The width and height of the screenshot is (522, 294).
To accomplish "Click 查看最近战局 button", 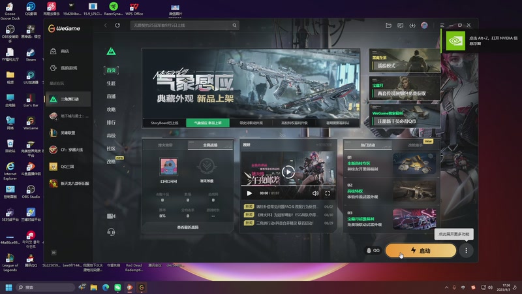I will [188, 227].
